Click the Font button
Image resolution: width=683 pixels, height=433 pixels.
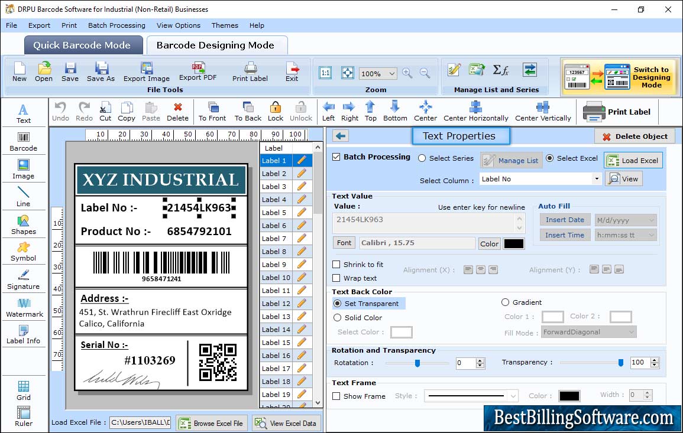(x=344, y=243)
